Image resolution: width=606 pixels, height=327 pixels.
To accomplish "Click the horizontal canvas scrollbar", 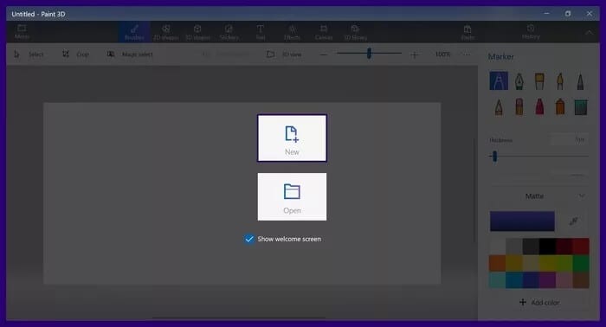I will pyautogui.click(x=239, y=318).
